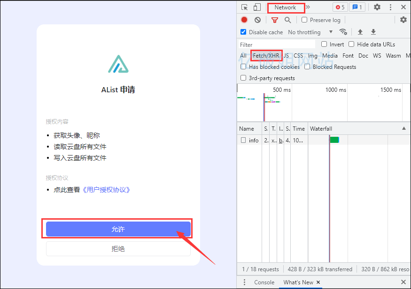Screen dimensions: 411x289
Task: Open the DevTools three-dot customize menu
Action: 390,7
